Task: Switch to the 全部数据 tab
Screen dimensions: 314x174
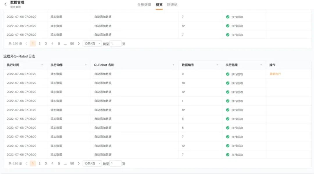Action: [144, 5]
